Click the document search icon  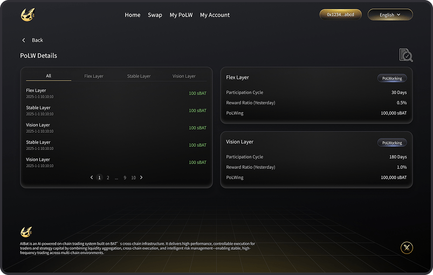pyautogui.click(x=405, y=55)
